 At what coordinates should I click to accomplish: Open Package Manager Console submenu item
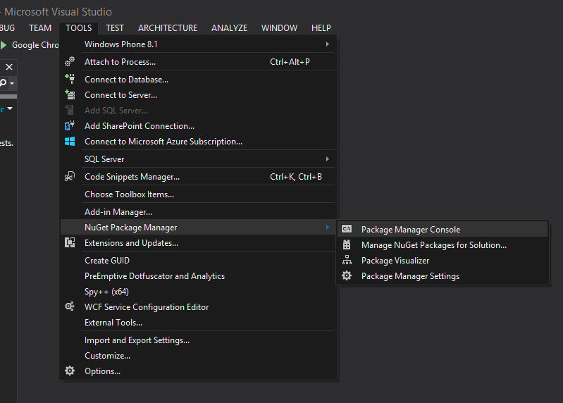coord(443,229)
